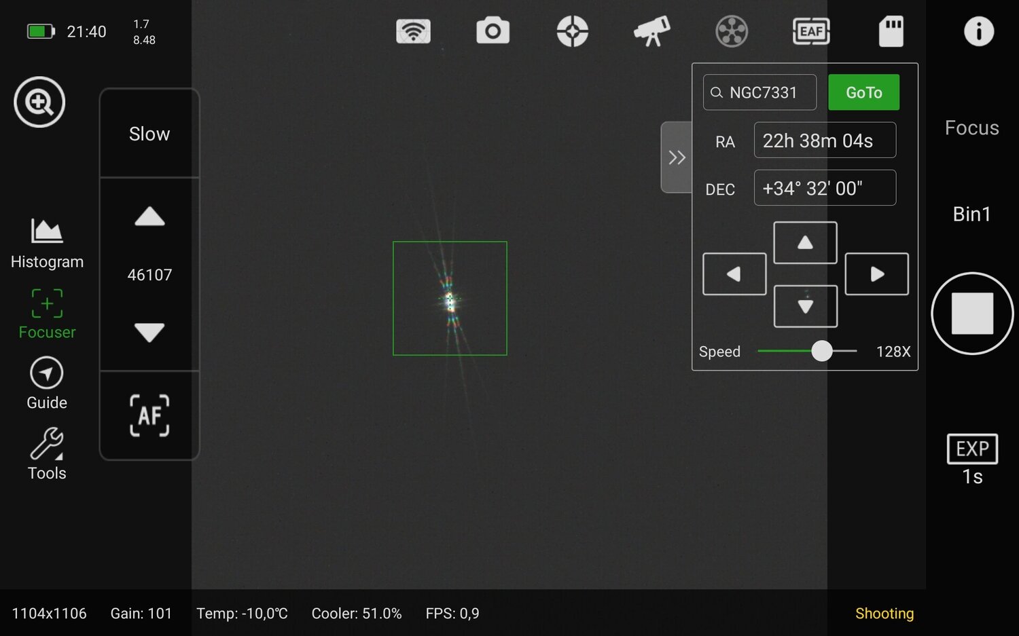Open the filter wheel settings icon
The width and height of the screenshot is (1019, 636).
point(732,31)
